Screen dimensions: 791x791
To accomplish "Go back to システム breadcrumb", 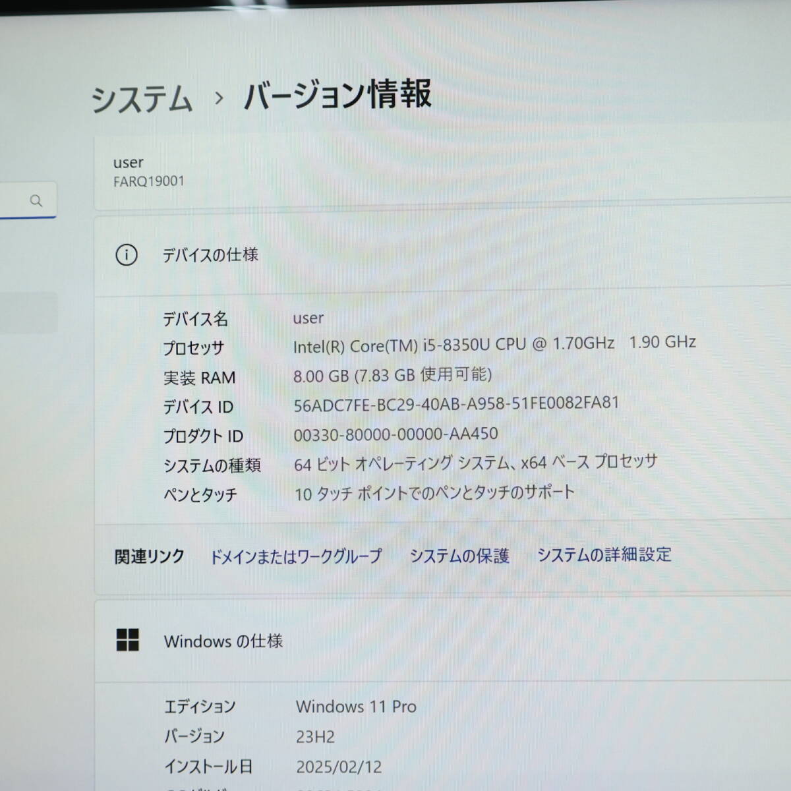I will tap(142, 99).
